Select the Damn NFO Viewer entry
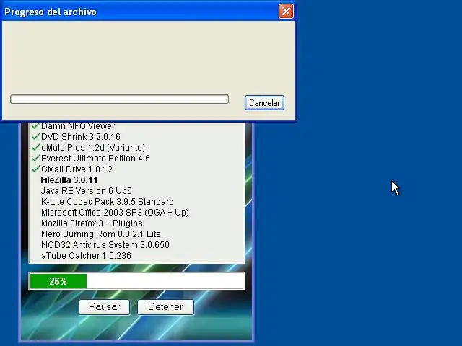Screen dimensions: 462x346 click(78, 126)
